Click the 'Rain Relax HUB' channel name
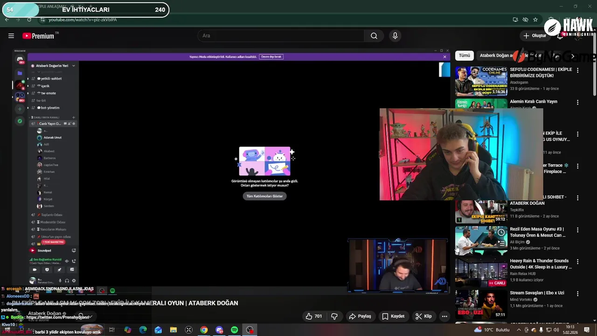Image resolution: width=597 pixels, height=336 pixels. pyautogui.click(x=523, y=274)
